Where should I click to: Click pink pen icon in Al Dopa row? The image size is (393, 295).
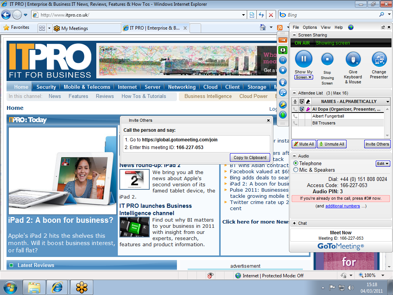coord(308,109)
